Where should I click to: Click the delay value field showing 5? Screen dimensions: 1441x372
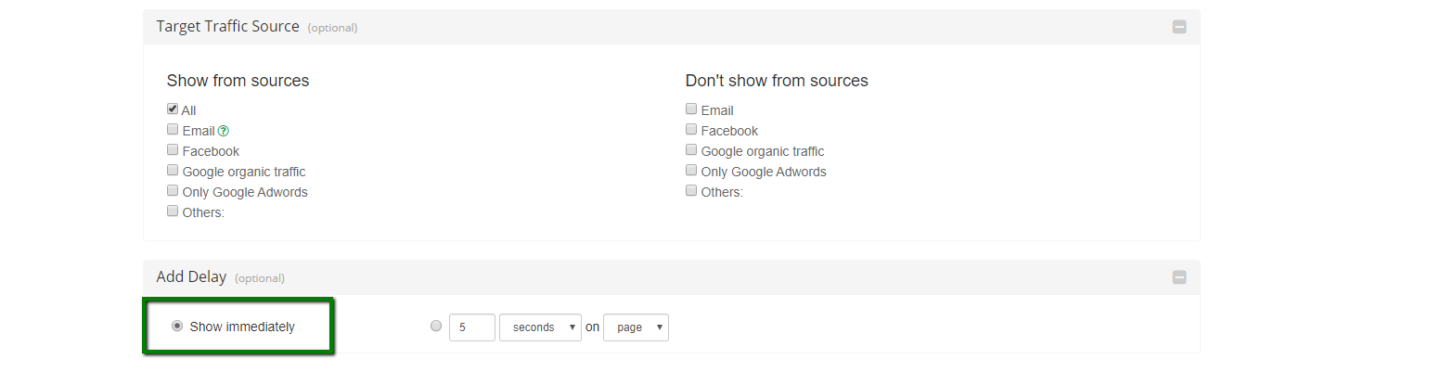(471, 327)
